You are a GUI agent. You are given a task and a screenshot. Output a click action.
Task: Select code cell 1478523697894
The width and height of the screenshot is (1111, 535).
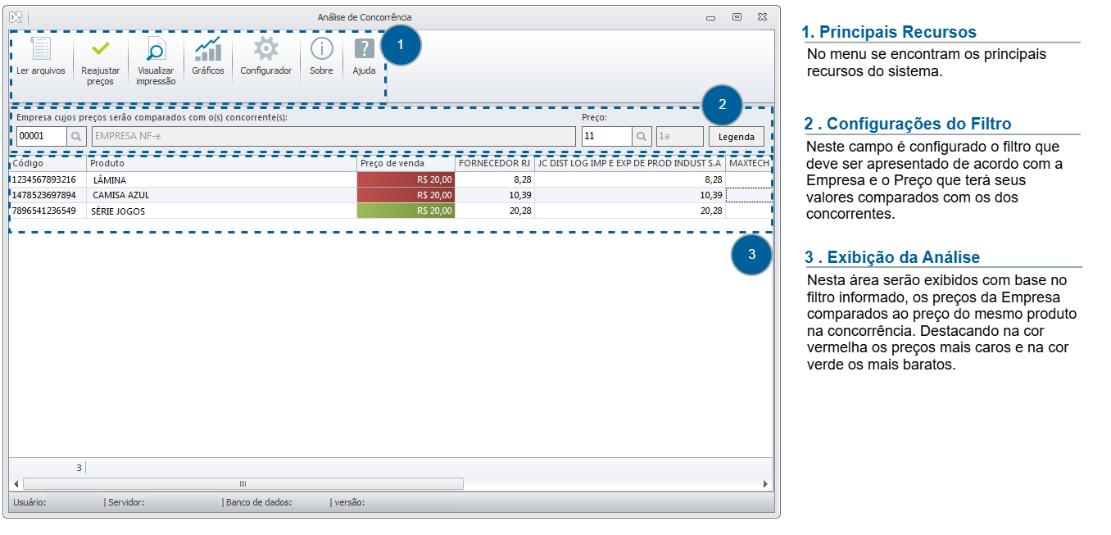coord(48,195)
